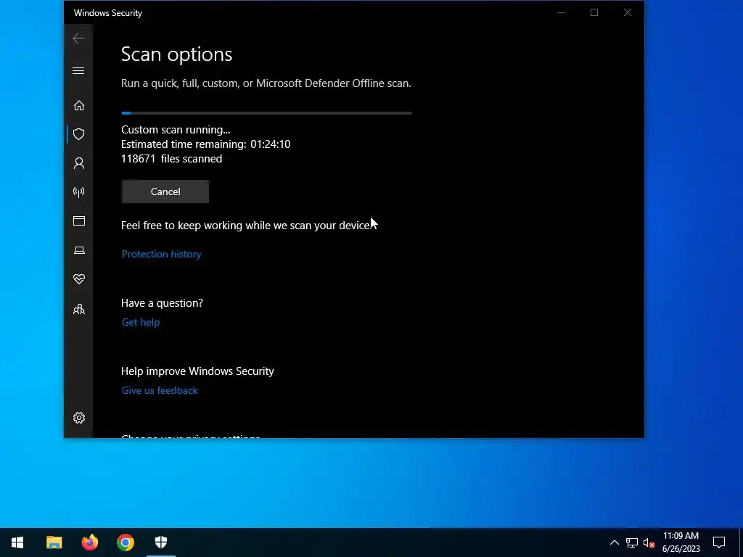The width and height of the screenshot is (743, 557).
Task: Close the Windows Security window
Action: coord(628,12)
